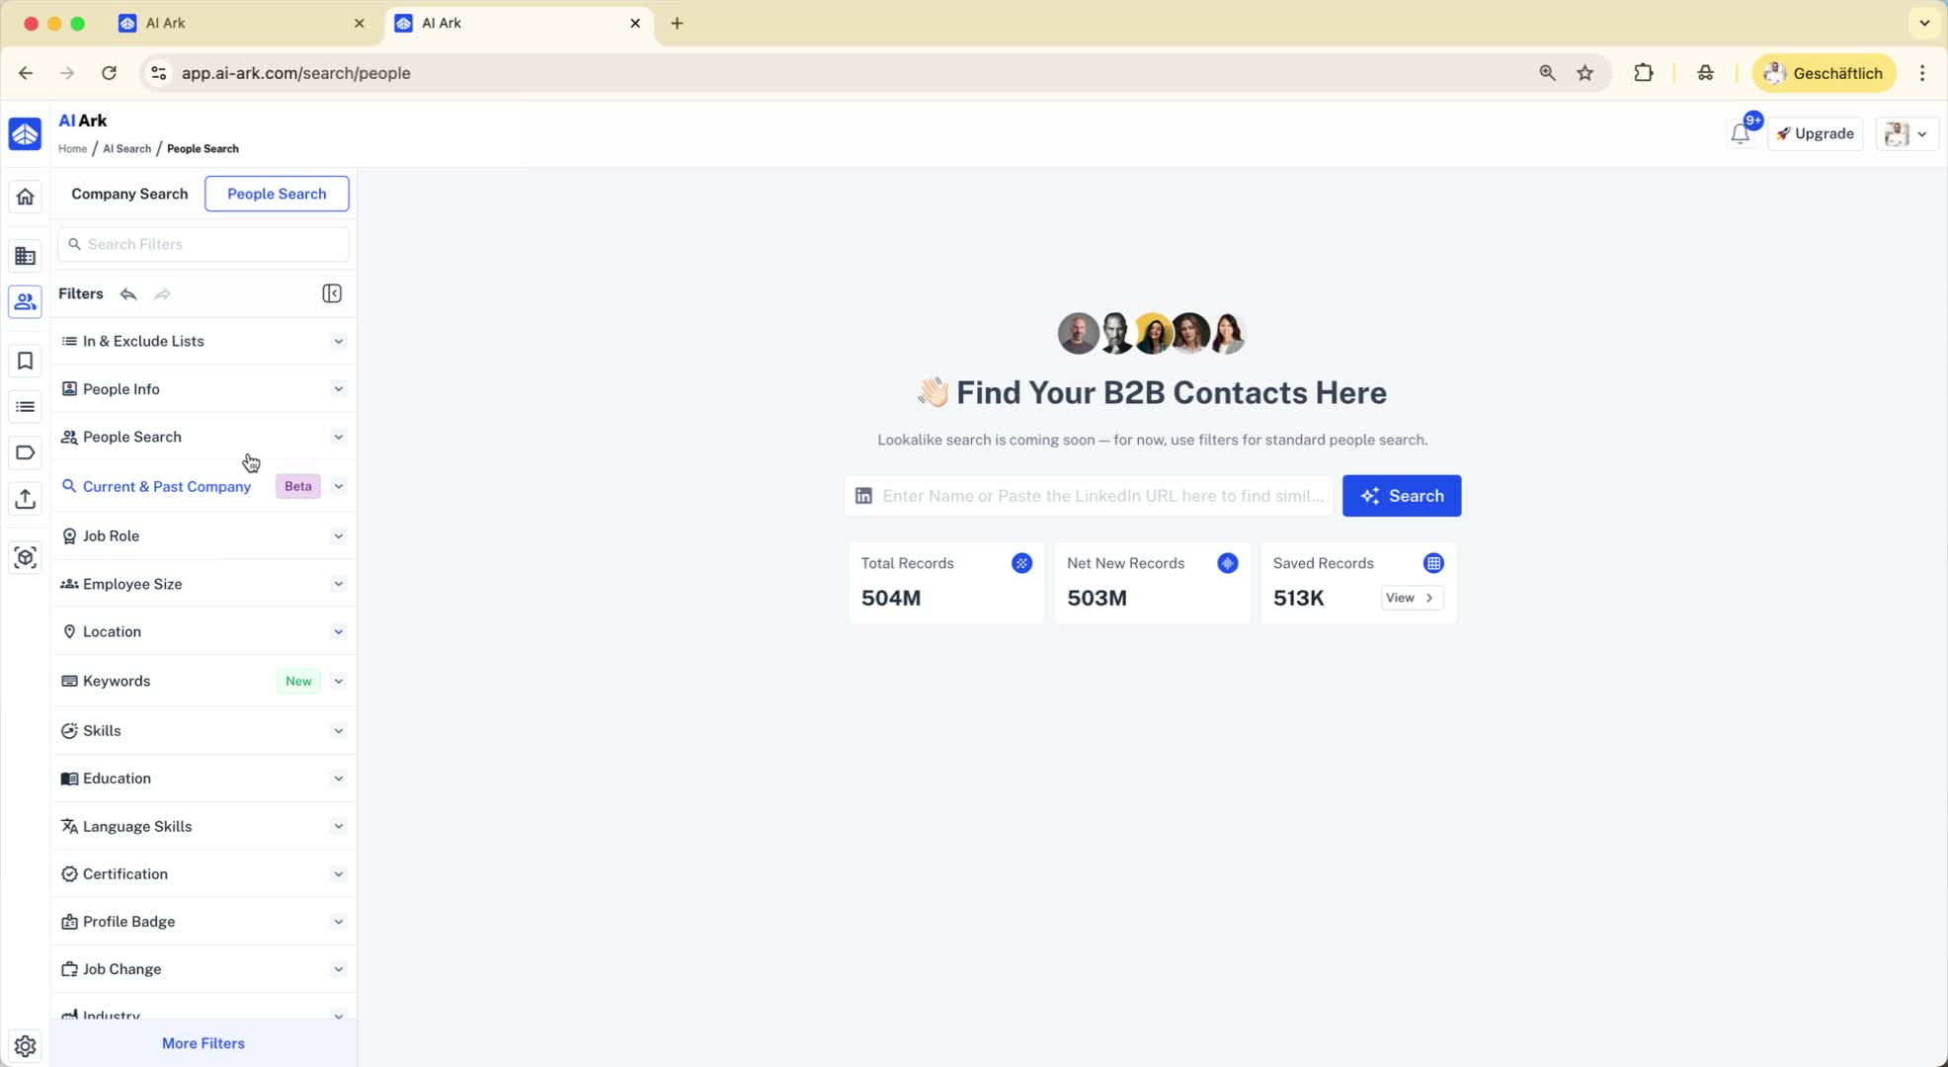Click the More Filters link
This screenshot has width=1948, height=1067.
[x=203, y=1043]
